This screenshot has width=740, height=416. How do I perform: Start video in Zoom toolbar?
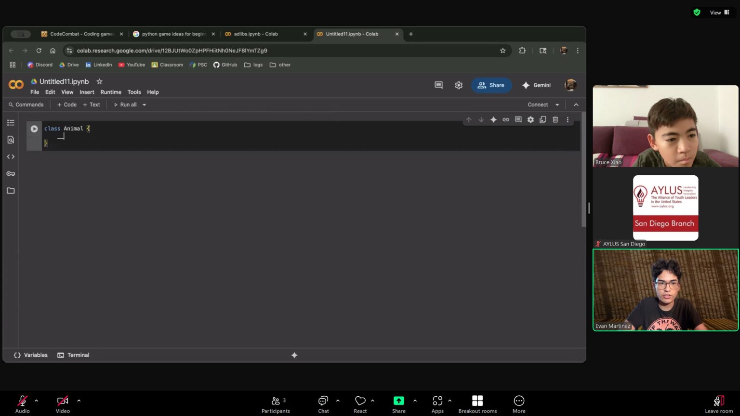pos(63,403)
